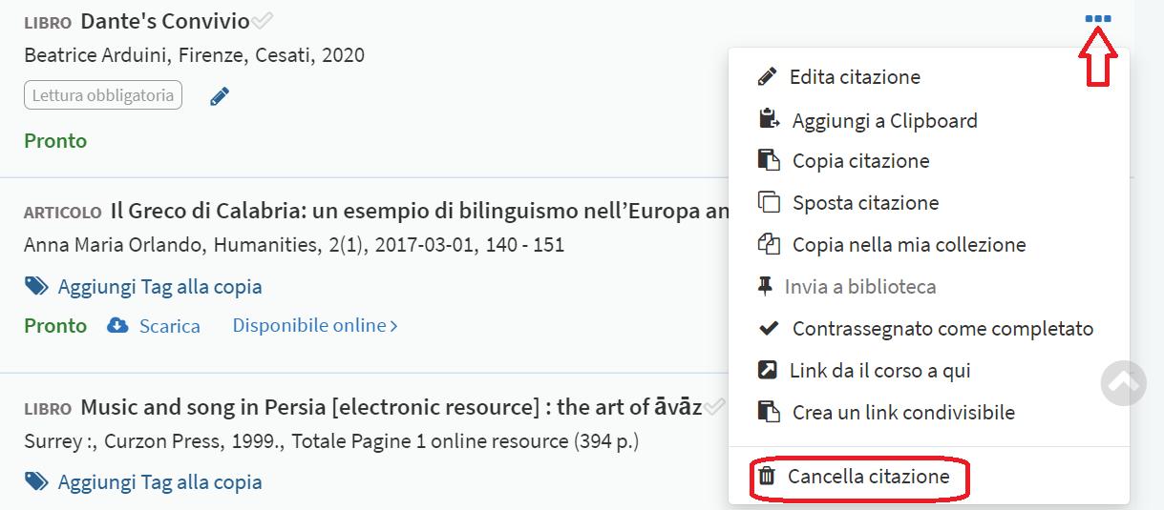
Task: Select Crea un link condivisibile
Action: (x=903, y=413)
